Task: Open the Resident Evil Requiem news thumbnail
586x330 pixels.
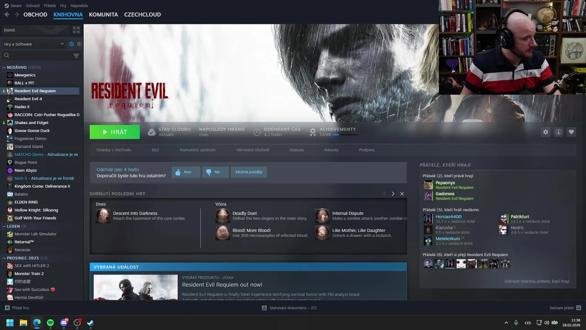Action: coord(136,287)
